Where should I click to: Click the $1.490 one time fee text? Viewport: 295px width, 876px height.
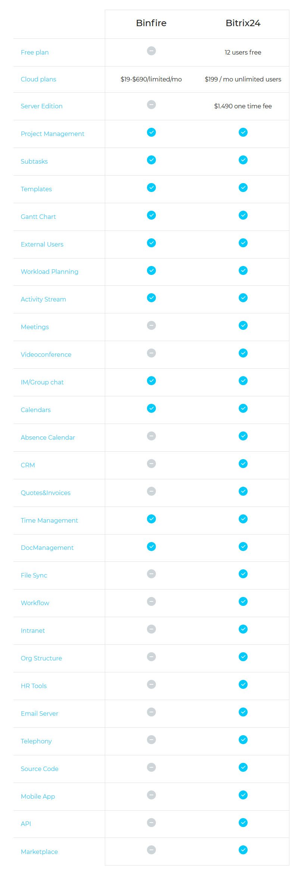coord(243,106)
